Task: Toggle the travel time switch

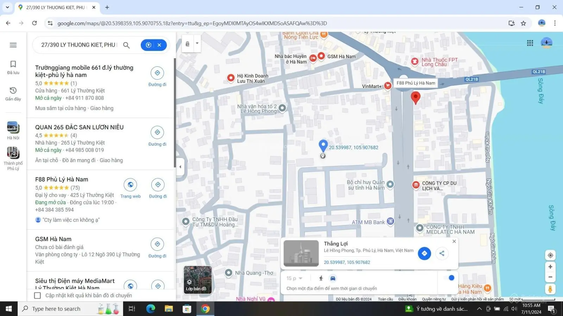Action: (449, 278)
